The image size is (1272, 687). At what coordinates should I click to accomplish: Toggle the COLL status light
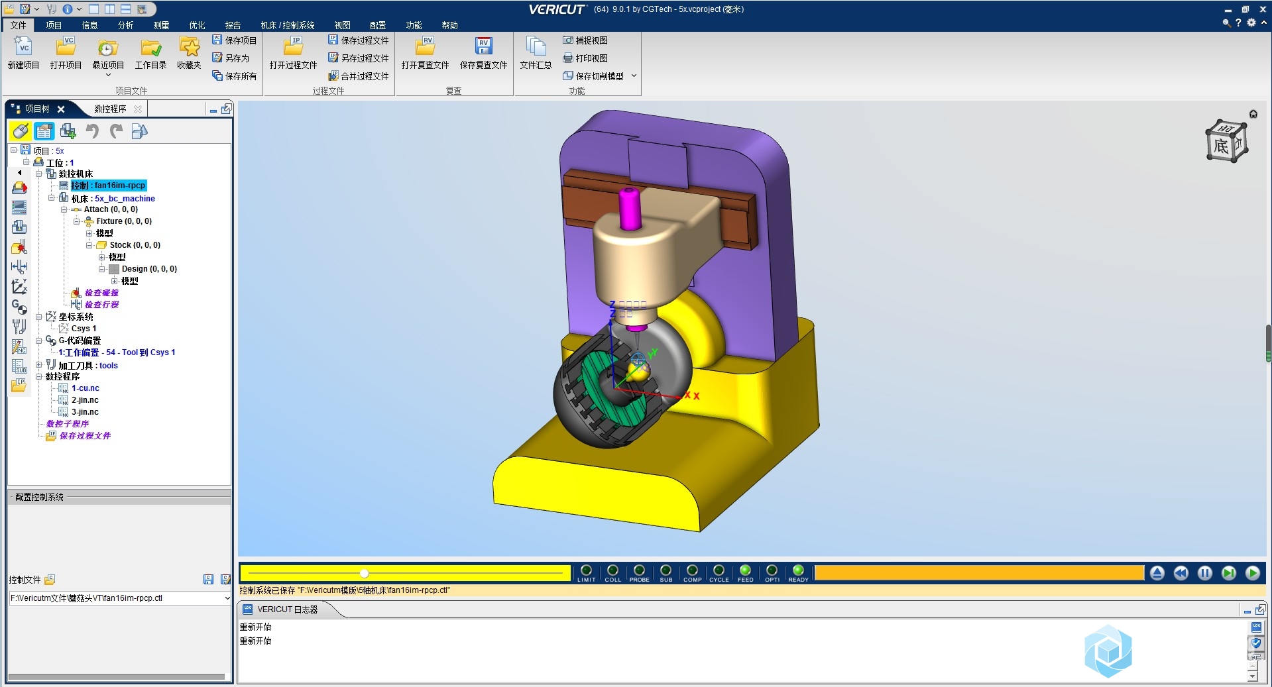[612, 573]
